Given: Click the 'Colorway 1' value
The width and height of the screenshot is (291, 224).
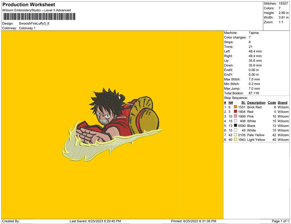Looking at the screenshot, I should pos(27,28).
